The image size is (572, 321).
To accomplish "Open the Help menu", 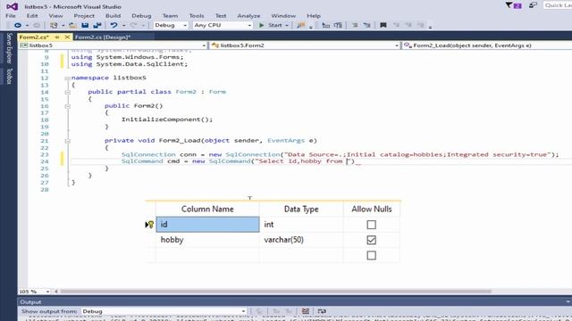I will coord(314,16).
